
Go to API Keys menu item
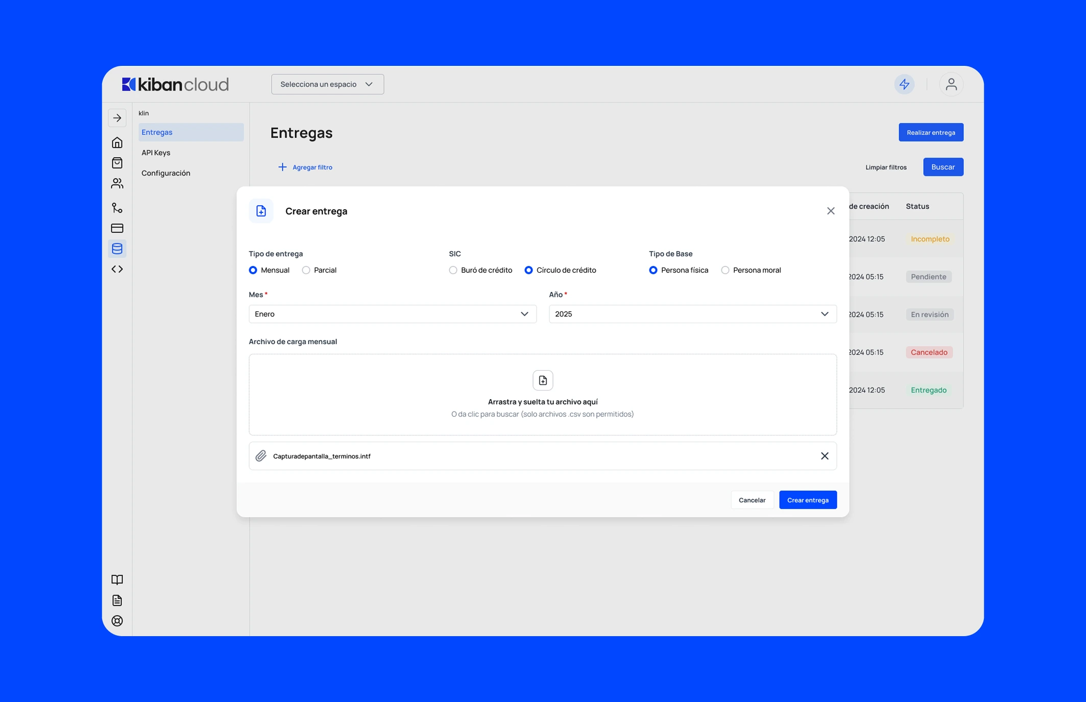(156, 153)
